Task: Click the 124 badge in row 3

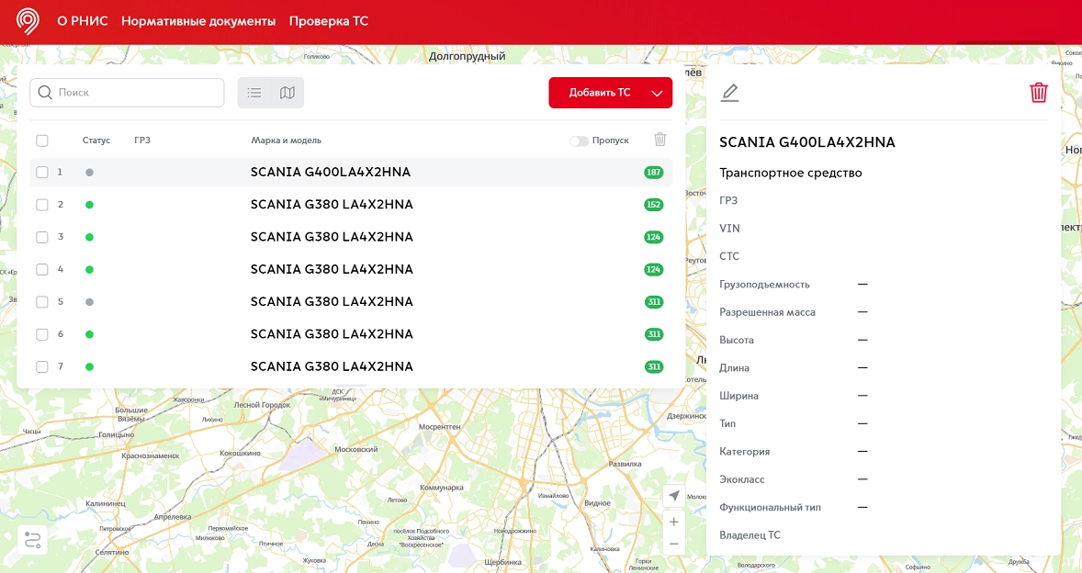Action: pos(653,237)
